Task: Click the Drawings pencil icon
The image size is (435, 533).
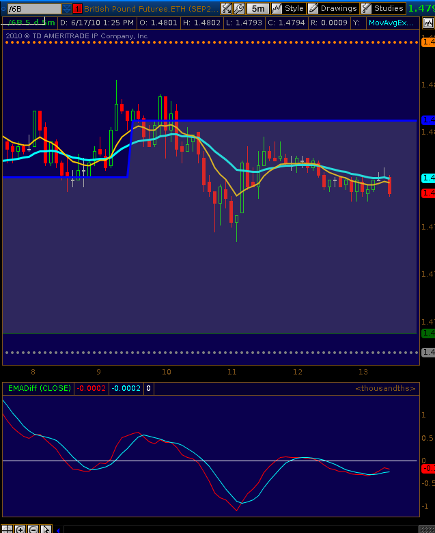Action: pos(313,8)
